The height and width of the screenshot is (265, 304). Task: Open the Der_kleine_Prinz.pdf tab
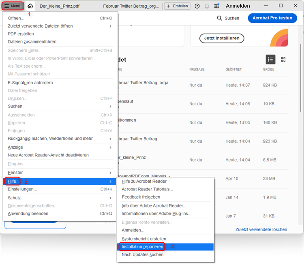click(60, 6)
